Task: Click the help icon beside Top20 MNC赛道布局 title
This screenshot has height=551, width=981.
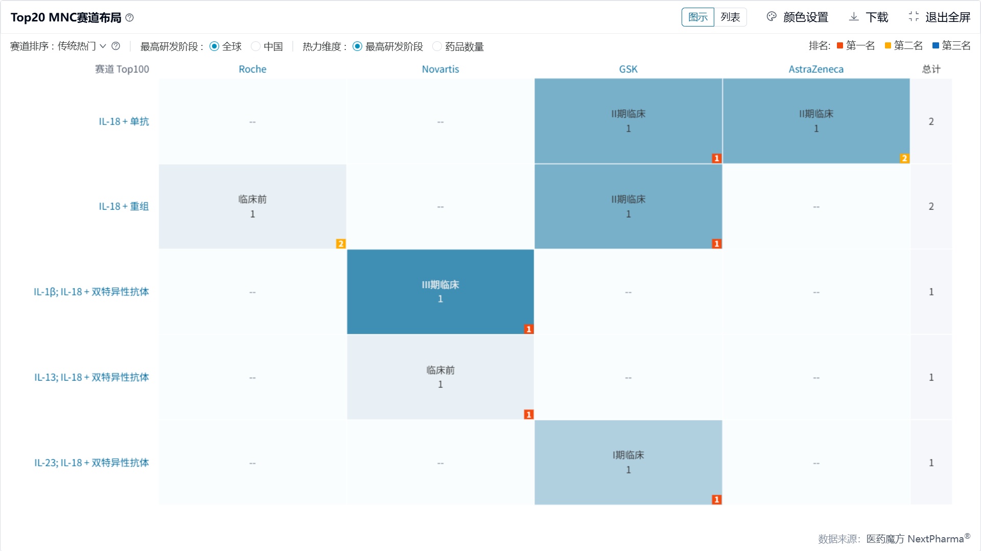Action: point(130,18)
